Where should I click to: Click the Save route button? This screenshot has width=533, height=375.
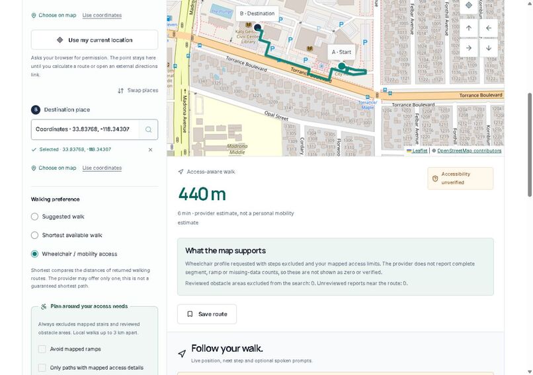point(207,314)
